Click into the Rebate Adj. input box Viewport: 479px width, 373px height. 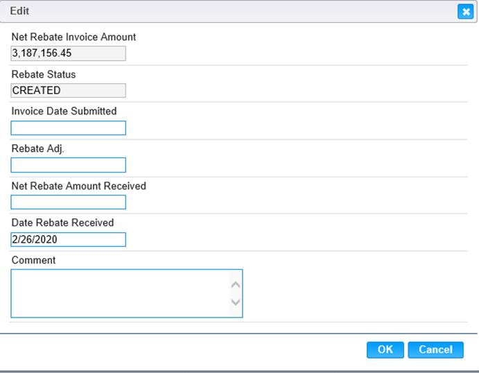68,165
